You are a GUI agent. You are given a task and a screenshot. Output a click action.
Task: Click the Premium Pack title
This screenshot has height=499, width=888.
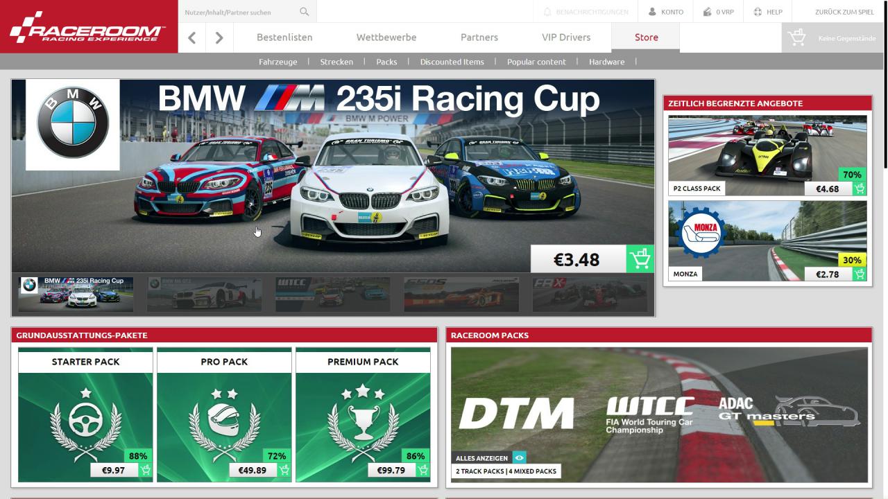pyautogui.click(x=363, y=362)
